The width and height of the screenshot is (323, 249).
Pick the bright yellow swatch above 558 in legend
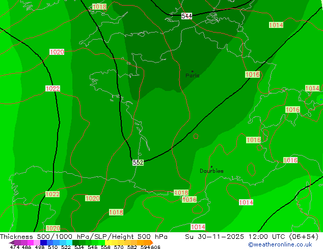pyautogui.click(x=108, y=242)
